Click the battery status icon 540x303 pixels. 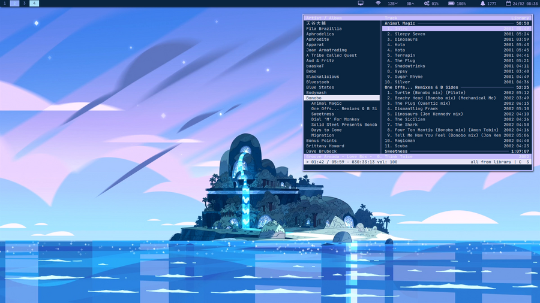click(x=451, y=4)
